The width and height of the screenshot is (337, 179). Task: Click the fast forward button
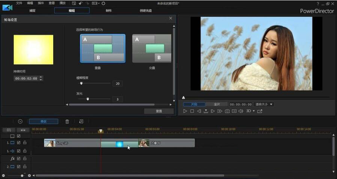[220, 111]
